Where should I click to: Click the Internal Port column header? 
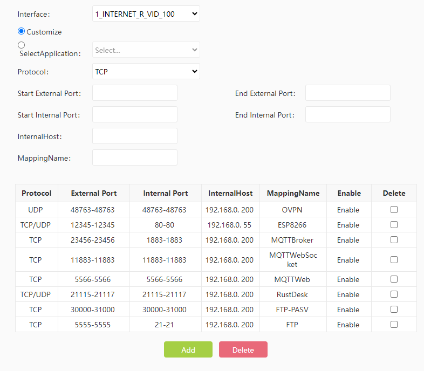click(x=166, y=194)
